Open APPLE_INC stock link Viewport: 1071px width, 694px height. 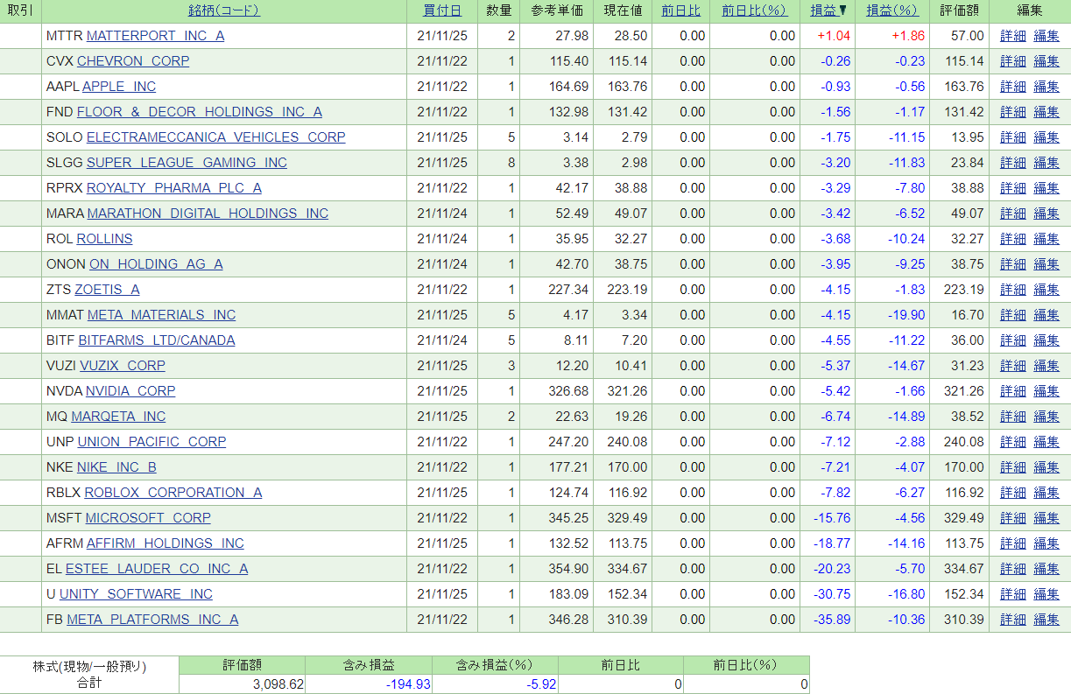coord(119,87)
